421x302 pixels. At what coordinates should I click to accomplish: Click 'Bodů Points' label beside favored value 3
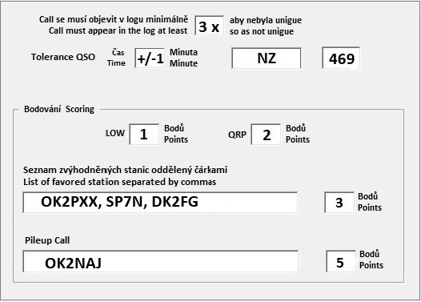tap(370, 202)
